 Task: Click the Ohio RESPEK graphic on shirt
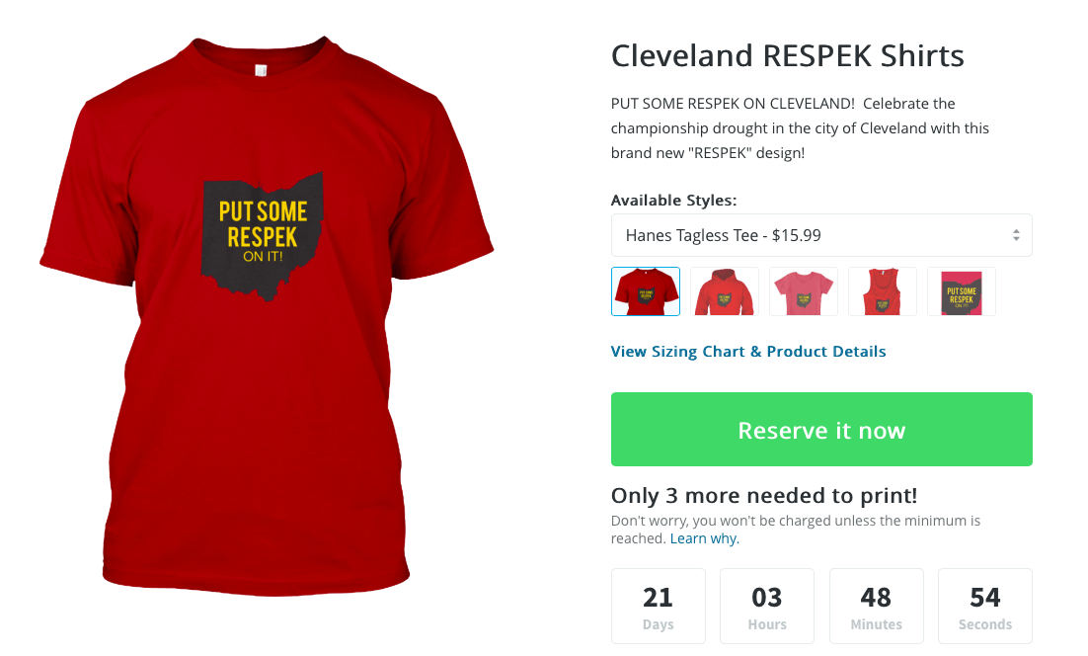[263, 236]
